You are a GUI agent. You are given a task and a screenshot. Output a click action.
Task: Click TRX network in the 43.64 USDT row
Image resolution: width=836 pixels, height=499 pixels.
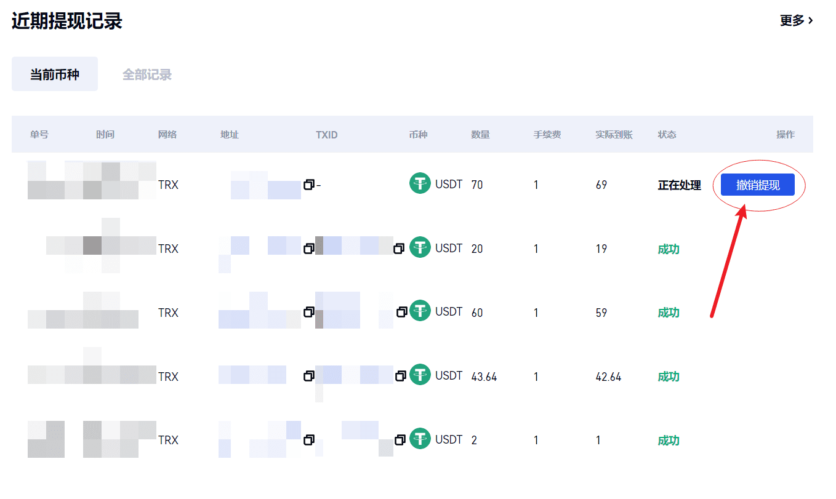pyautogui.click(x=168, y=377)
